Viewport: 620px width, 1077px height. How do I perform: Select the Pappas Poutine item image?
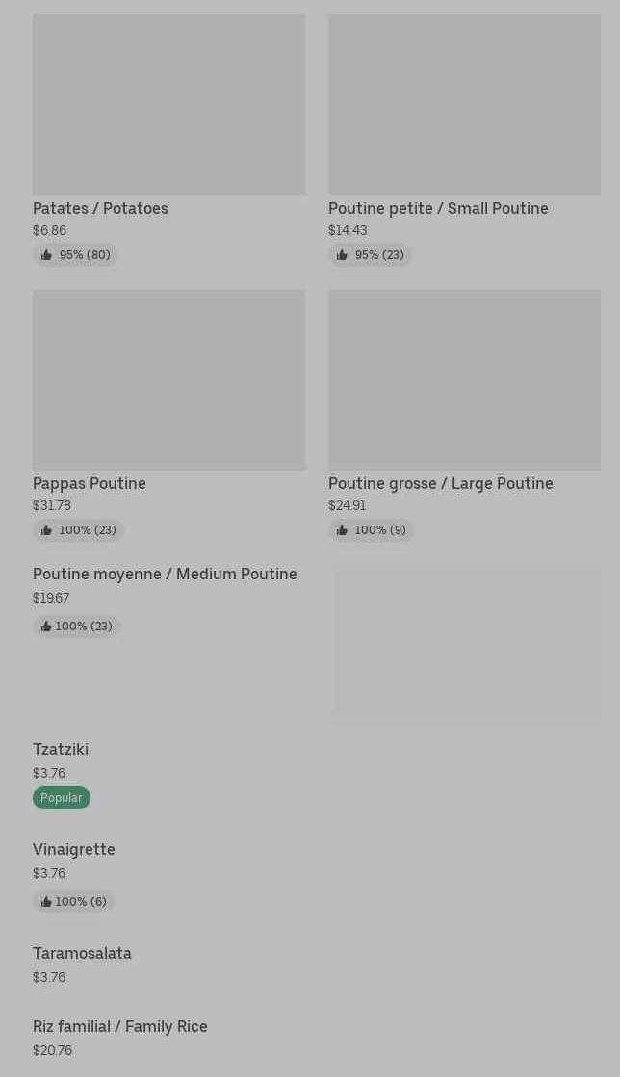pos(168,380)
